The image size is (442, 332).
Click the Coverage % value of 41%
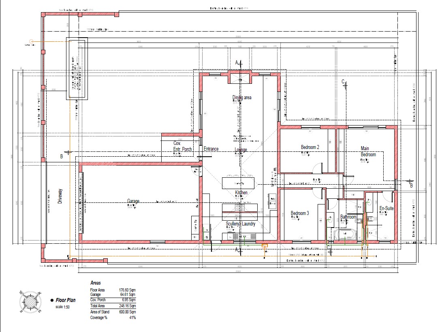point(132,318)
